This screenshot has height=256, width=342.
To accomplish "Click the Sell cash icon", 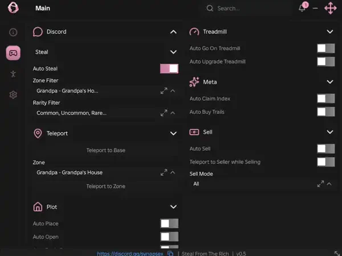I will coord(194,132).
